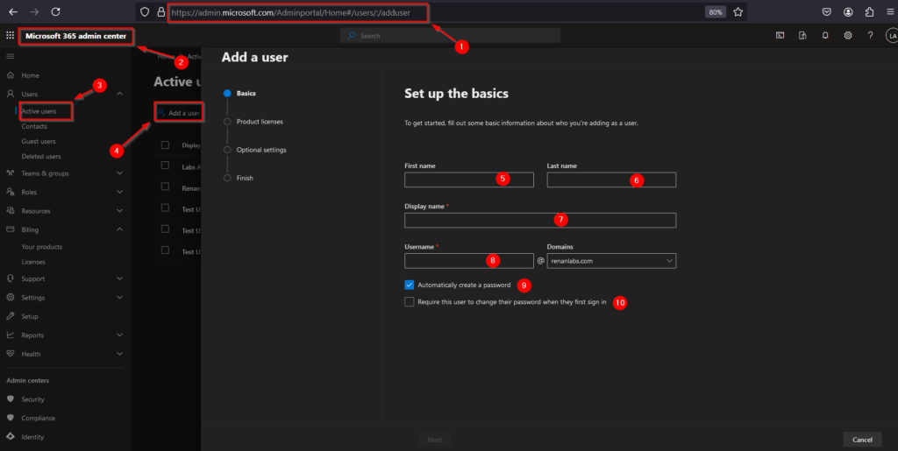Tick the select-all checkbox beside Display name header
The width and height of the screenshot is (898, 451).
[x=165, y=144]
